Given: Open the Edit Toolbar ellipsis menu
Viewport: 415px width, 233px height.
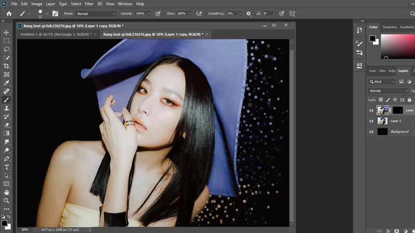Looking at the screenshot, I should pyautogui.click(x=6, y=209).
